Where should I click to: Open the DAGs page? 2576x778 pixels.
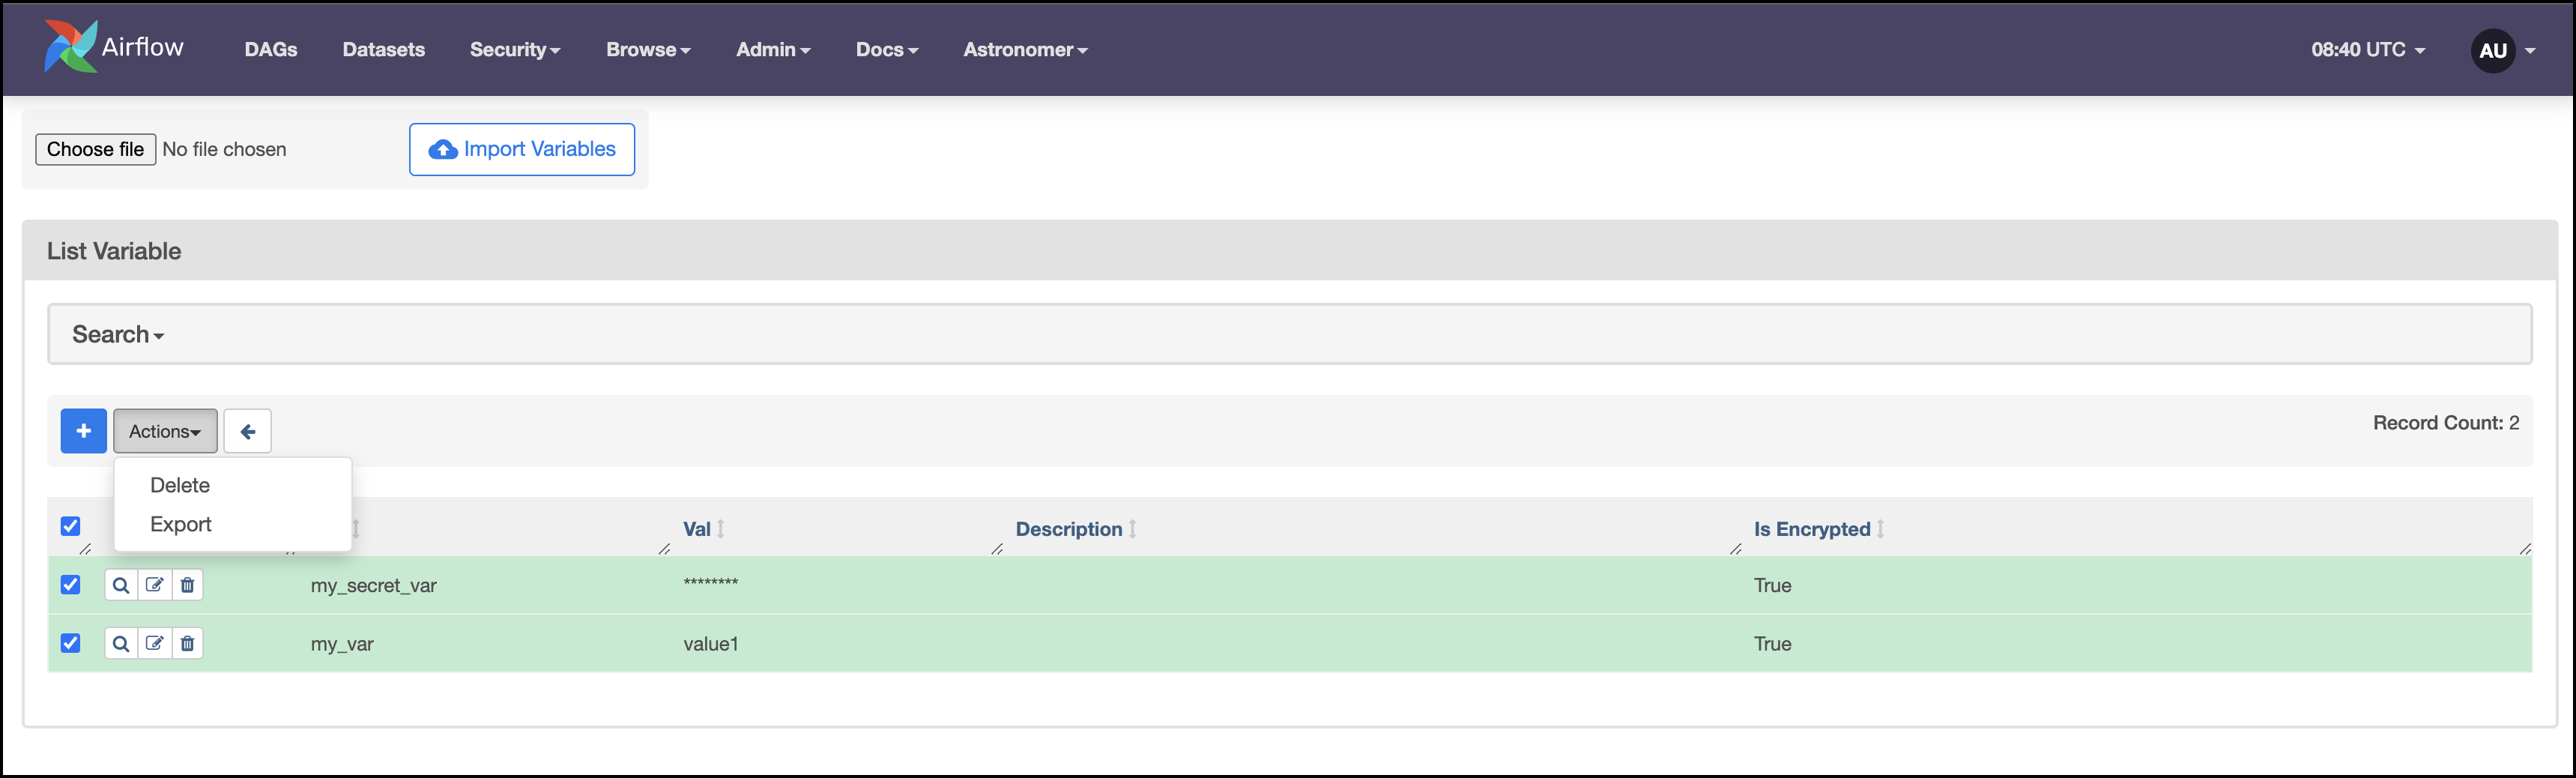(270, 49)
